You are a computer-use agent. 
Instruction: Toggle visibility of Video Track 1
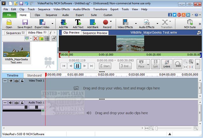11,81
